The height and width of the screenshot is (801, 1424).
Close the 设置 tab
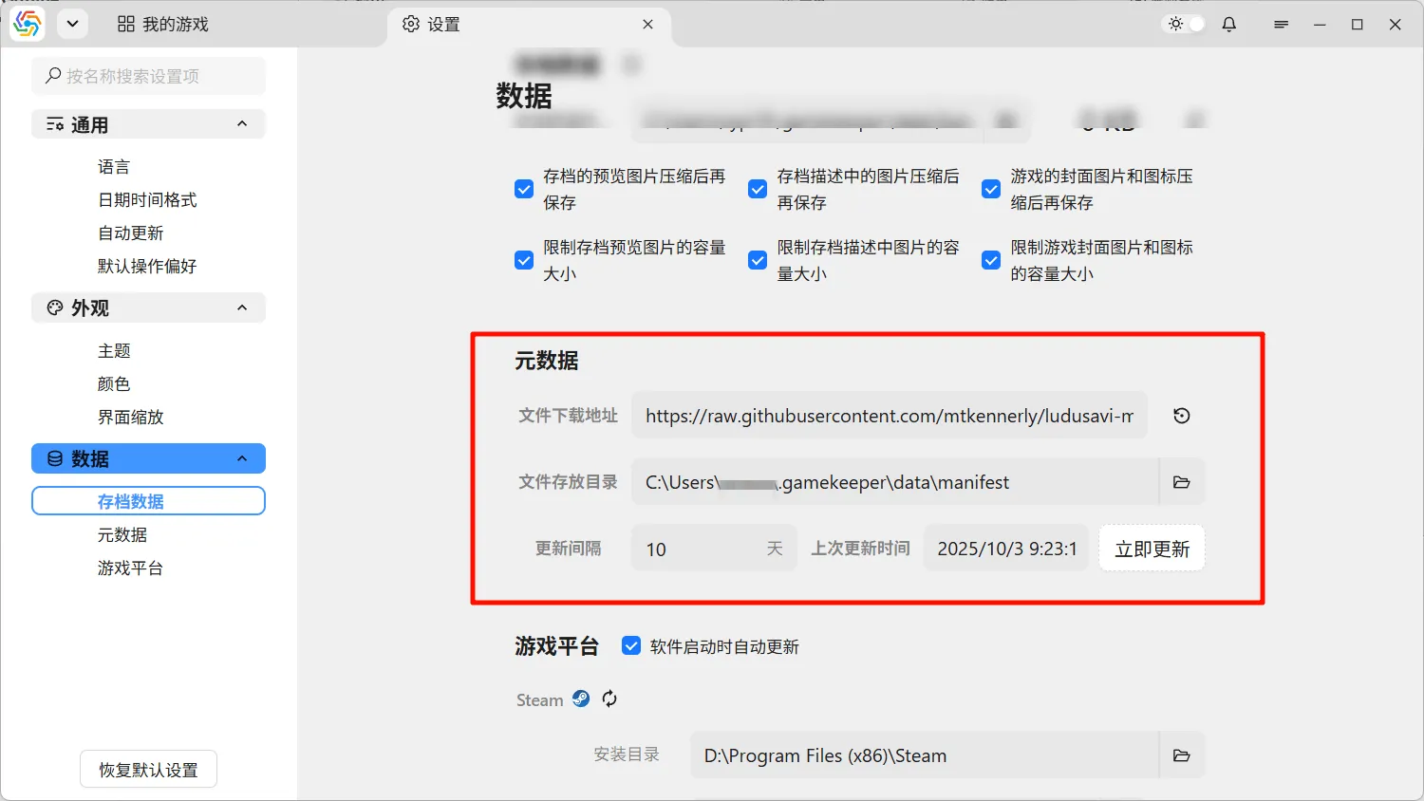point(647,25)
